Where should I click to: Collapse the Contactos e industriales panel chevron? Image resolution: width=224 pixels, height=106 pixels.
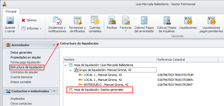(x=54, y=91)
